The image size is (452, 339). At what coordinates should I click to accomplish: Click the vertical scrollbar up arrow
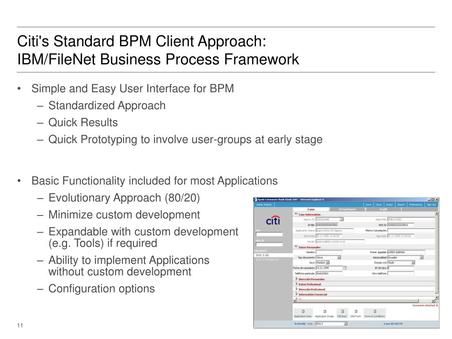coord(437,213)
